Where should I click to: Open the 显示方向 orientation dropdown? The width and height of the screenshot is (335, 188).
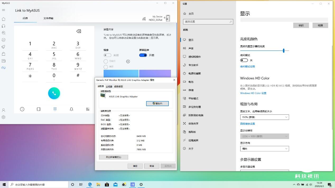click(x=264, y=149)
